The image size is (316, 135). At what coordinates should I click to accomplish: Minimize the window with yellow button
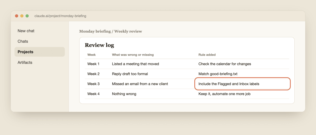(x=22, y=16)
